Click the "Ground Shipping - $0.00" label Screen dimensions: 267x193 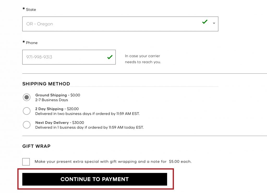point(58,95)
